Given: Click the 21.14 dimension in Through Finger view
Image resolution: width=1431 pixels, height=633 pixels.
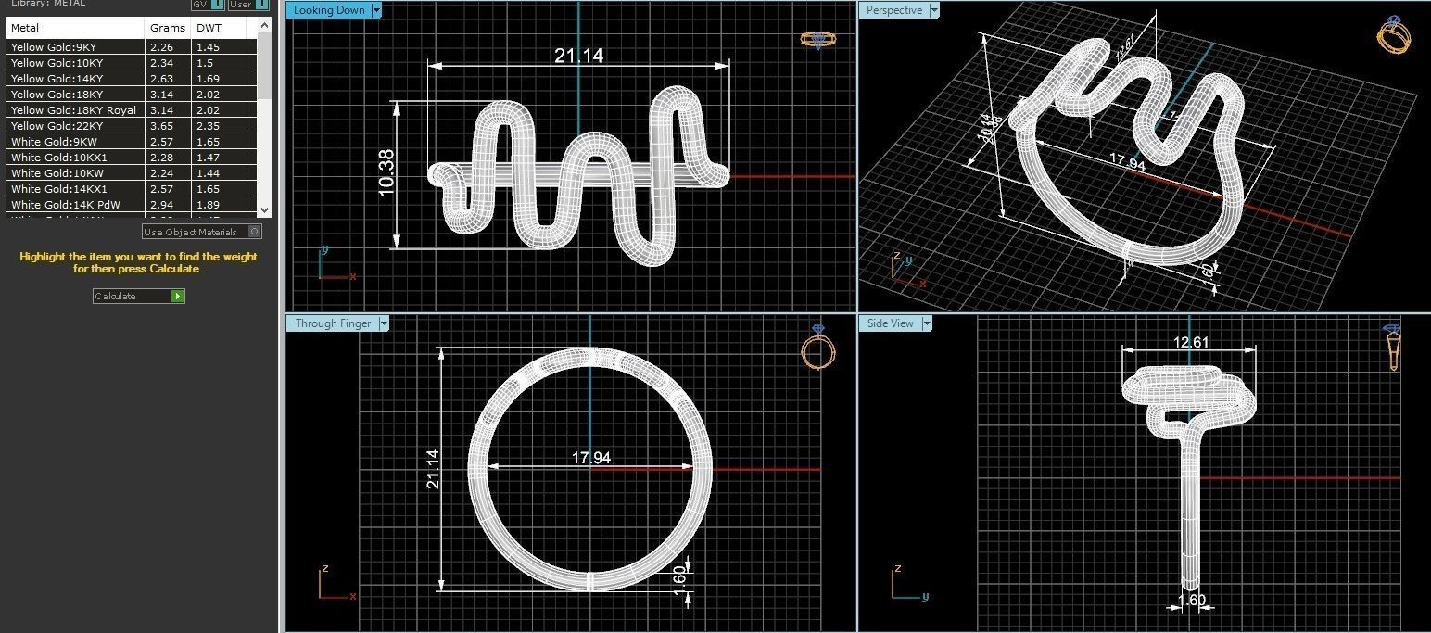Looking at the screenshot, I should click(432, 469).
